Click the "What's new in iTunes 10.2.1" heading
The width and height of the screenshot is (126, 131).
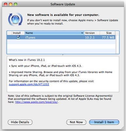27,60
